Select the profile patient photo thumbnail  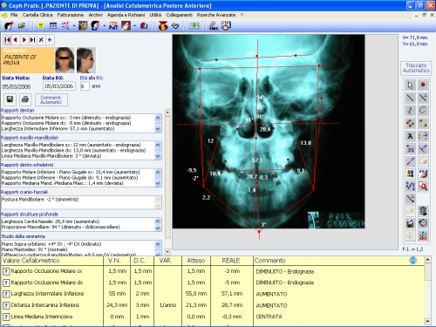tap(86, 60)
